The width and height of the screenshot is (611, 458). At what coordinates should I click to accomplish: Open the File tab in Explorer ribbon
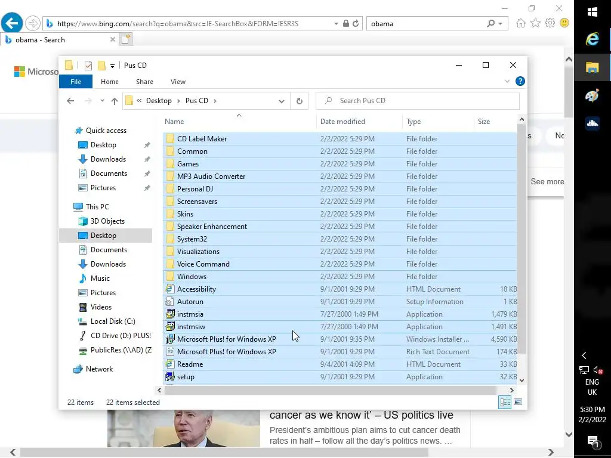click(76, 82)
